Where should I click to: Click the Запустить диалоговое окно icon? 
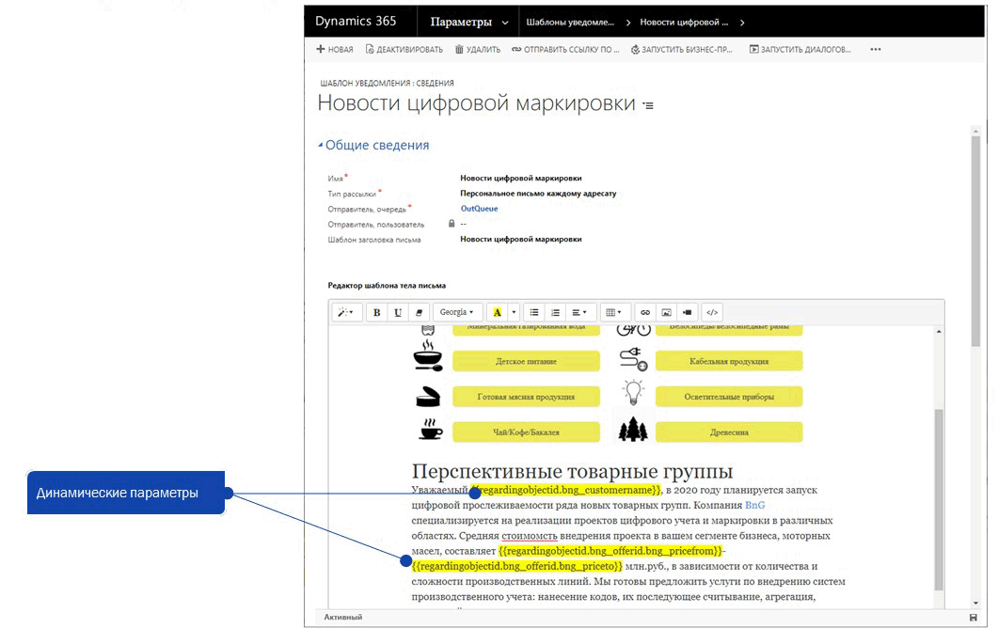pos(752,49)
